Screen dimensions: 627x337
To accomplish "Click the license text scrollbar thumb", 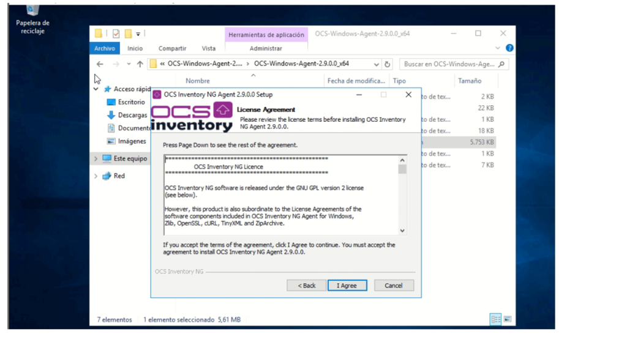I will tap(402, 169).
